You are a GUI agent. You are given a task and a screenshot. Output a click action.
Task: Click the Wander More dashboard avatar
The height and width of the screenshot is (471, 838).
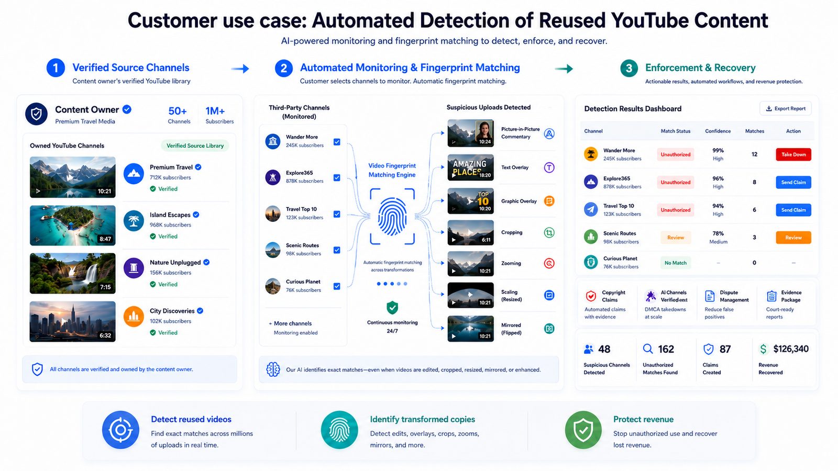pos(591,154)
